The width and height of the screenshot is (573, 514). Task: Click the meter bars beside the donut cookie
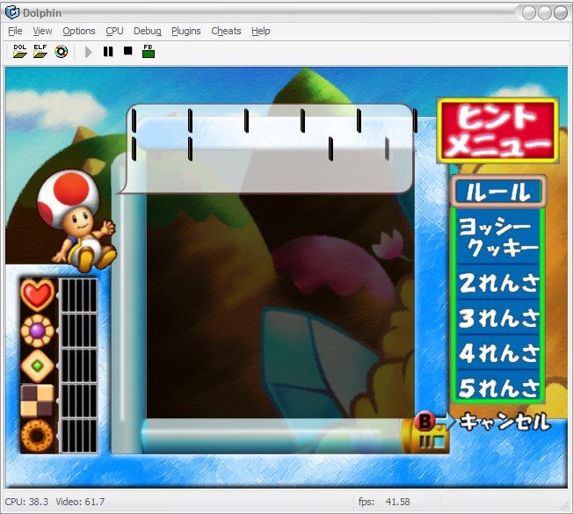[x=78, y=436]
